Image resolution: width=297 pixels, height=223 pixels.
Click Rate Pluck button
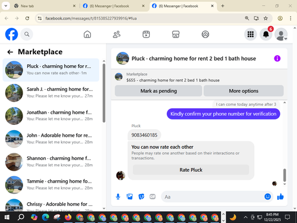pyautogui.click(x=191, y=170)
